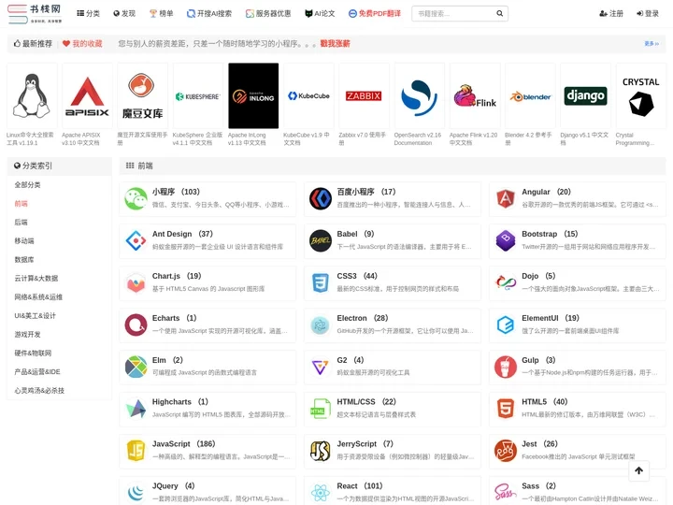Click the HTML5 orange shield icon
This screenshot has width=673, height=505.
pyautogui.click(x=506, y=409)
